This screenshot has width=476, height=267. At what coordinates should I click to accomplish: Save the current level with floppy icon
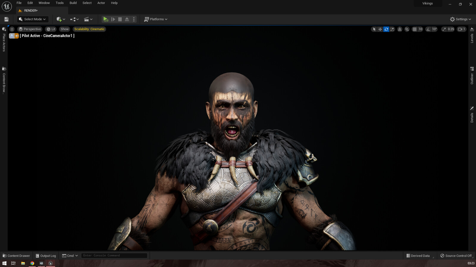pos(6,19)
